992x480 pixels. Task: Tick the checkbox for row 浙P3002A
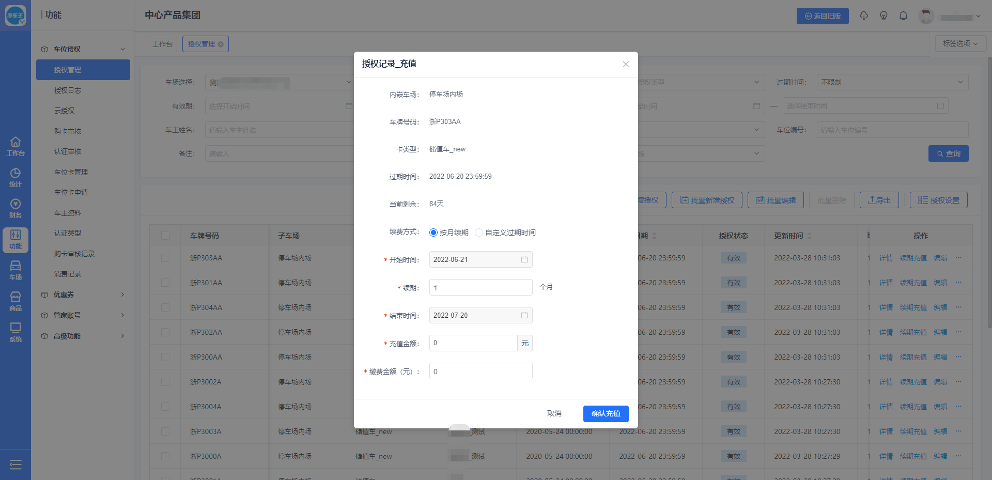[165, 382]
